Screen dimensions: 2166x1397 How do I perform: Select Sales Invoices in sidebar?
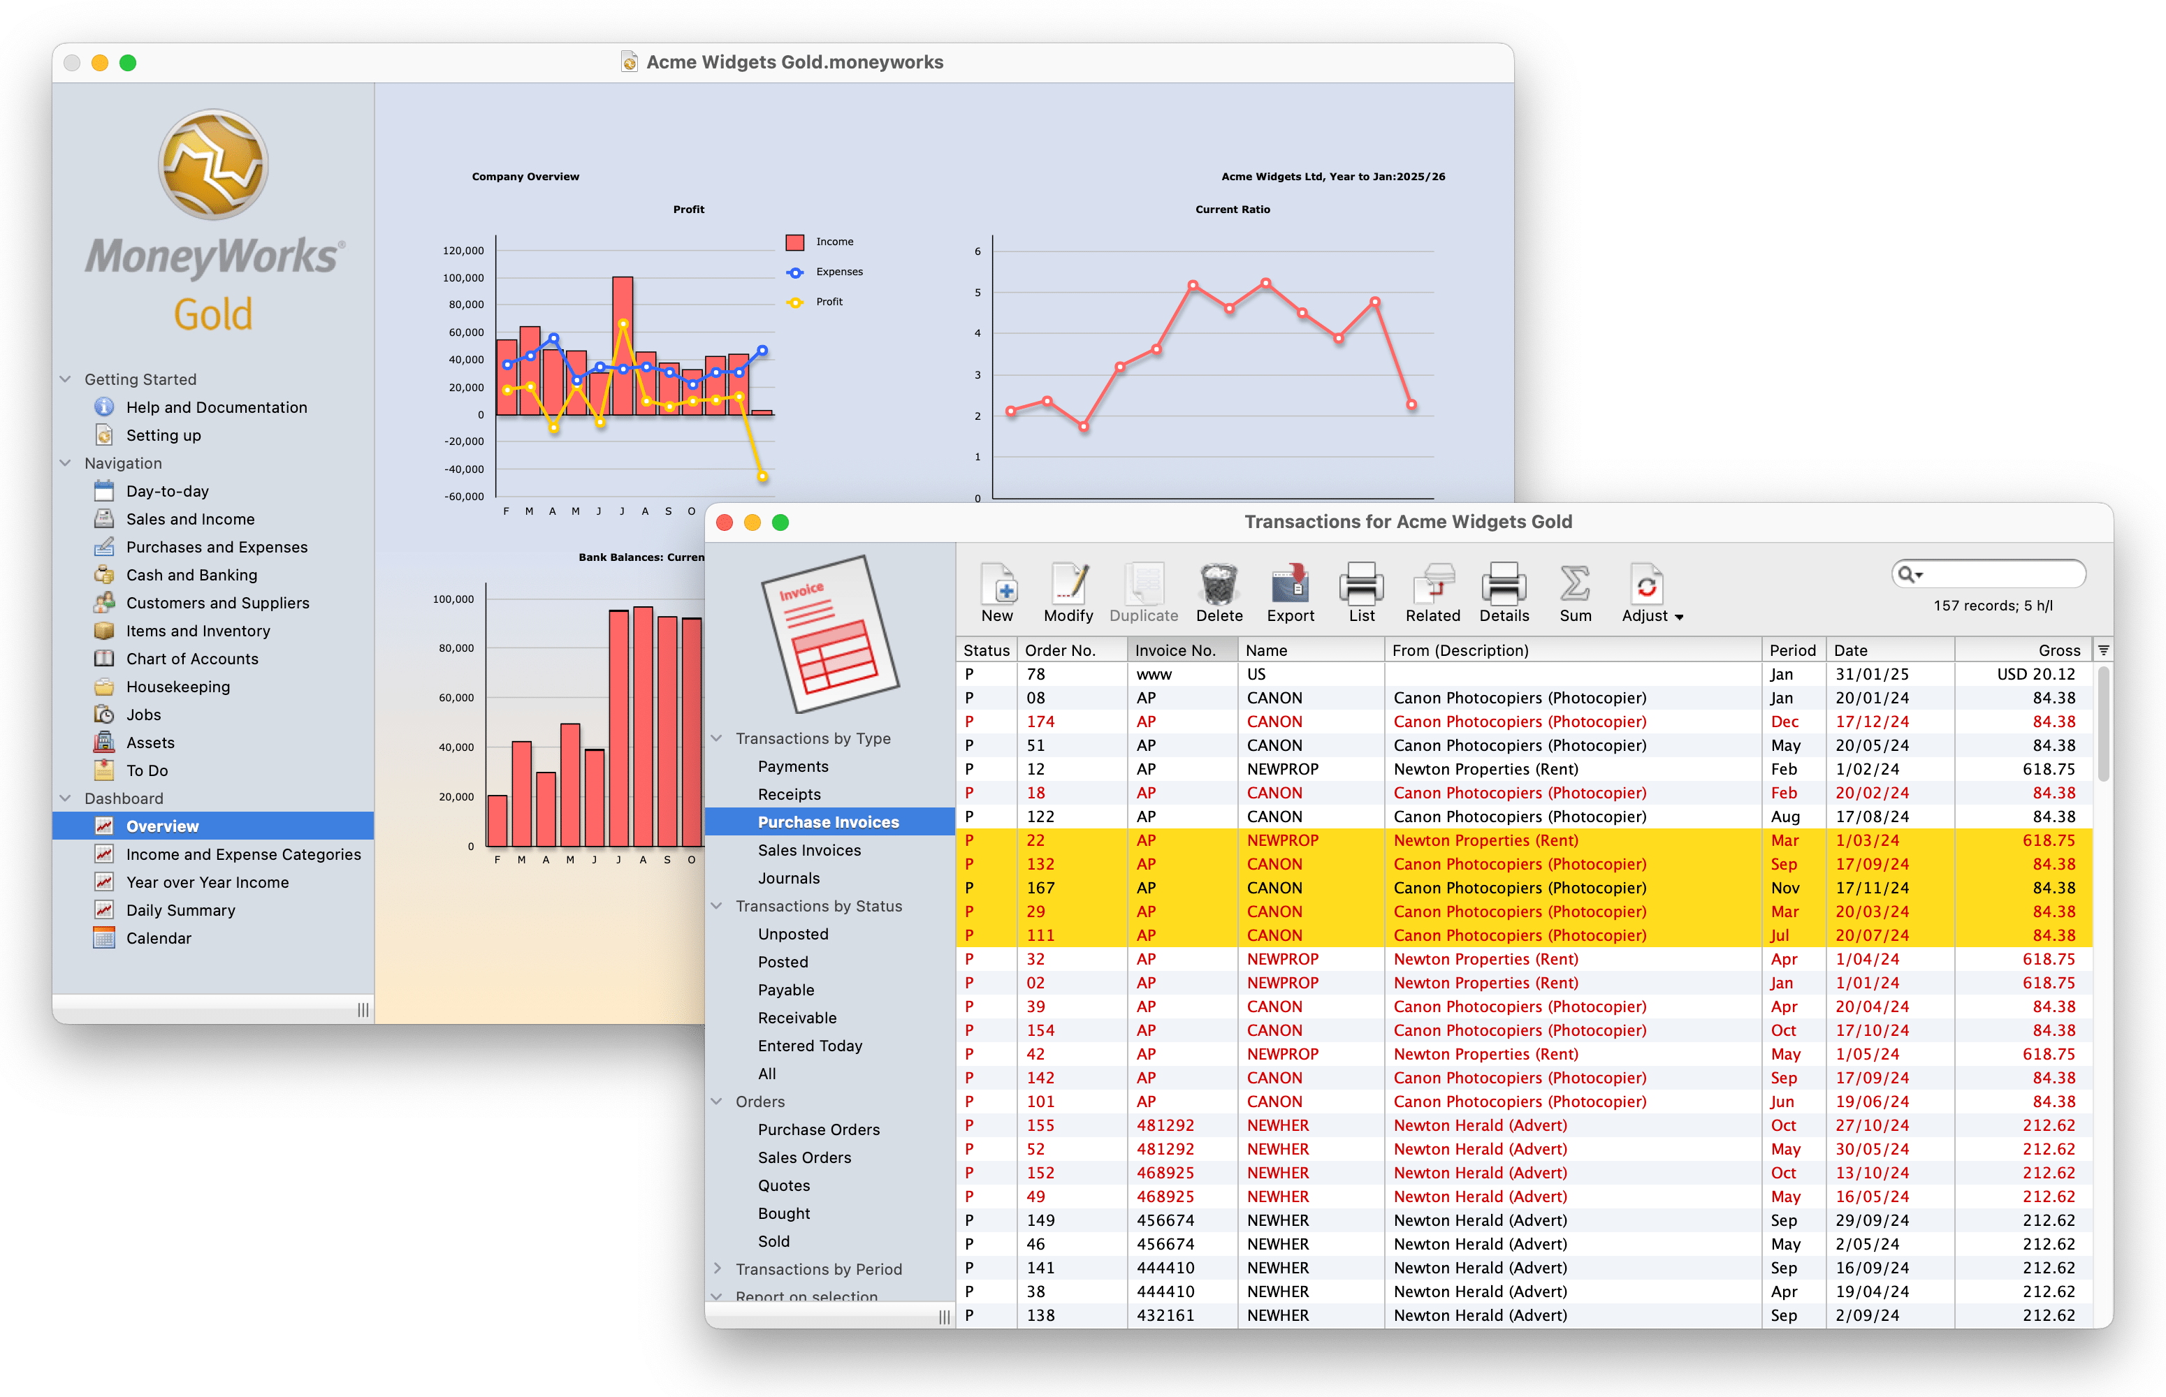pos(809,851)
